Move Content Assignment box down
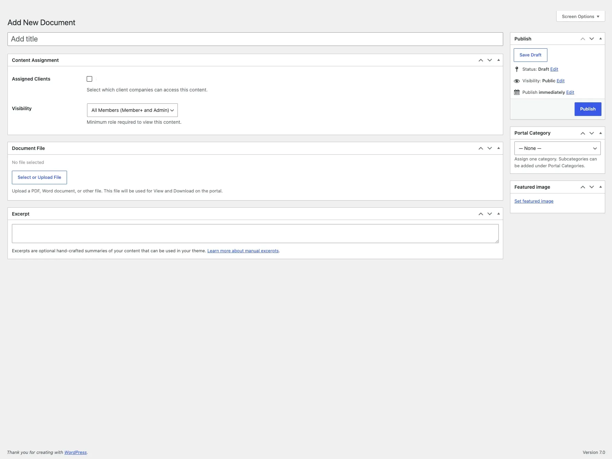 coord(490,60)
